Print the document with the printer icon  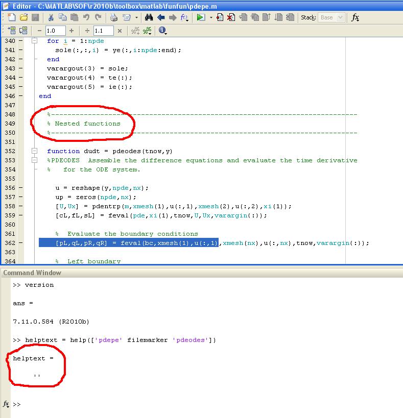pyautogui.click(x=114, y=17)
